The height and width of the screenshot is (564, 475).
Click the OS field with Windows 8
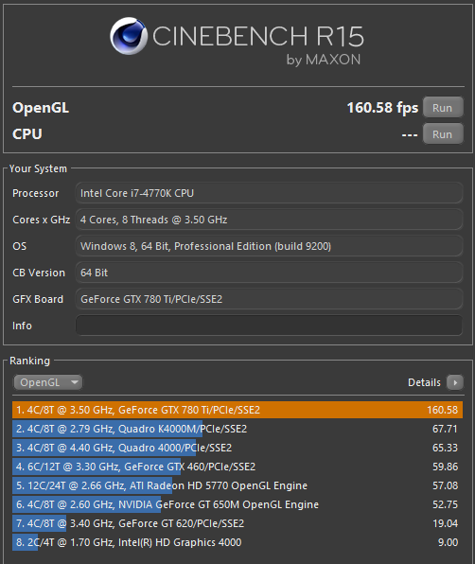point(269,246)
